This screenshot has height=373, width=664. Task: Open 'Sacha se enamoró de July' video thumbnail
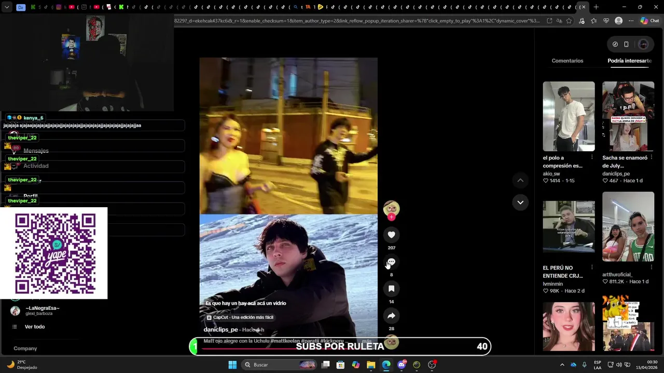click(x=628, y=116)
